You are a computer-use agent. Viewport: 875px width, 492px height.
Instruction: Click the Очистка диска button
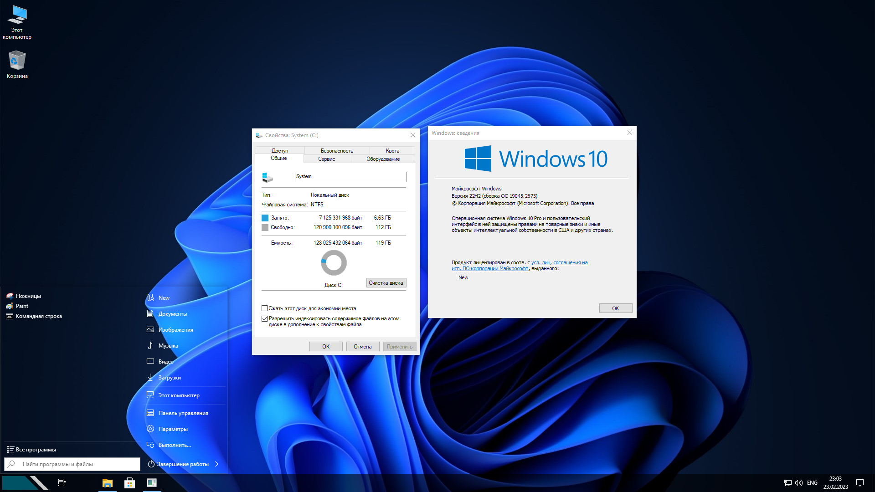[386, 283]
